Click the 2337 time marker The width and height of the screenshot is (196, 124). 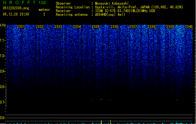pos(133,27)
